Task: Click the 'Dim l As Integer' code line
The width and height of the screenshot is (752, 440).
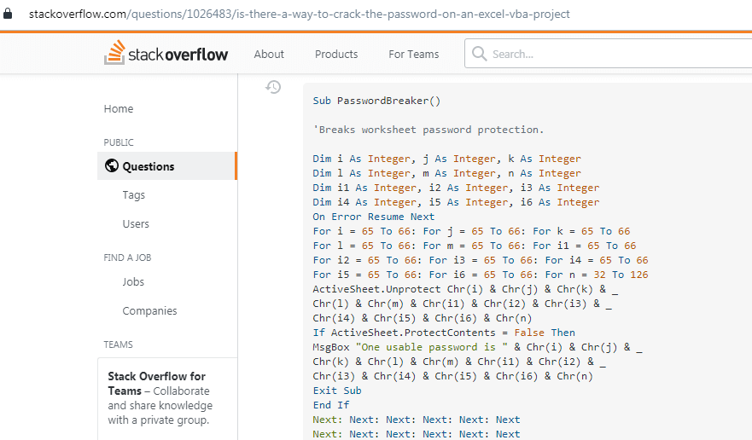Action: (x=446, y=173)
